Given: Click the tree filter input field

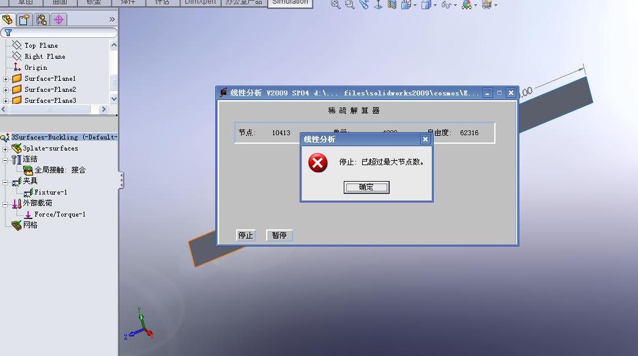Looking at the screenshot, I should pyautogui.click(x=59, y=32).
